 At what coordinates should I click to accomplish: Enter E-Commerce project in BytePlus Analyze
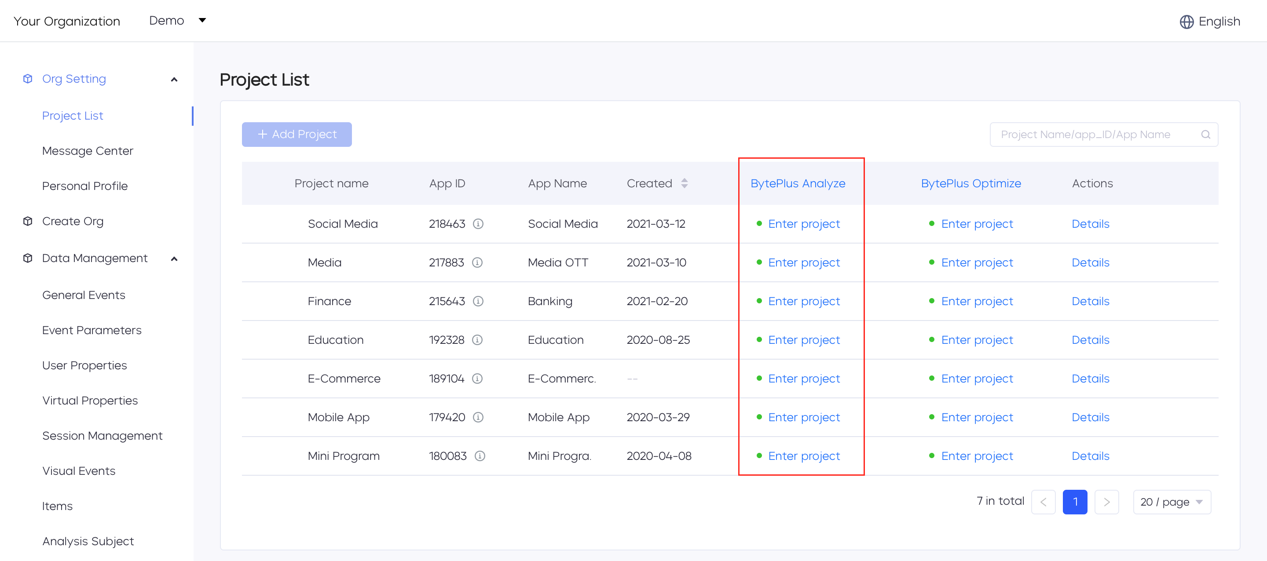[x=804, y=379]
